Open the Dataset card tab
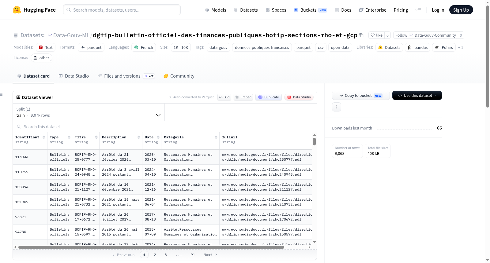The height and width of the screenshot is (263, 490). tap(33, 76)
